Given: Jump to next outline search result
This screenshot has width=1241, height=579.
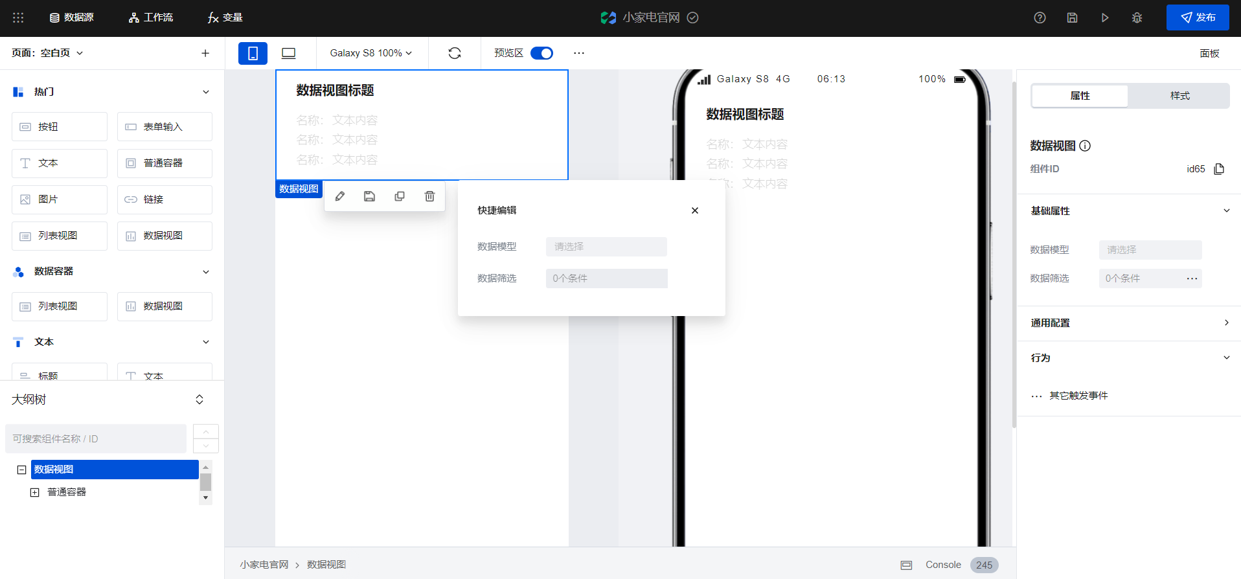Looking at the screenshot, I should pos(206,446).
